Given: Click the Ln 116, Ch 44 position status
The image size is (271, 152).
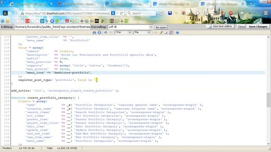Looking at the screenshot, I should click(x=27, y=148).
